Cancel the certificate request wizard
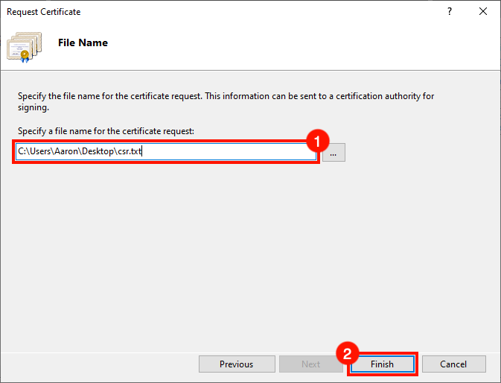The width and height of the screenshot is (501, 383). pos(453,364)
